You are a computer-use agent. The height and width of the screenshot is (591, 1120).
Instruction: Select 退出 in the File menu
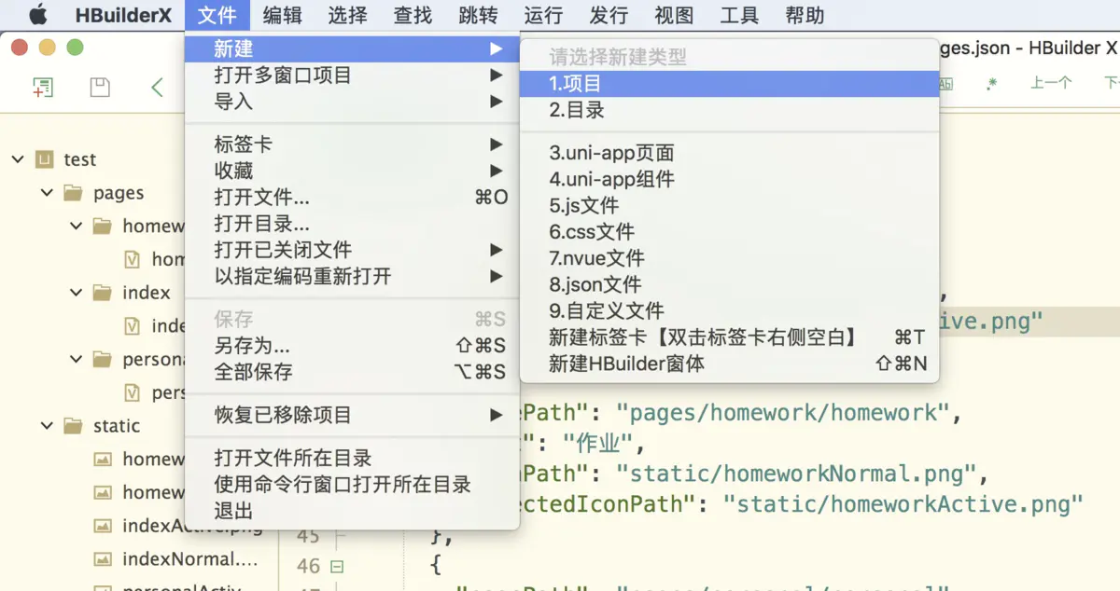tap(352, 510)
